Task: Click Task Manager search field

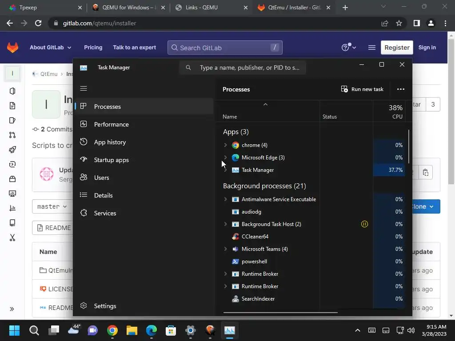Action: coord(243,67)
